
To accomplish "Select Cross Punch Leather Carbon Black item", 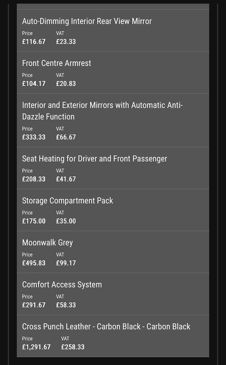I will (x=106, y=326).
